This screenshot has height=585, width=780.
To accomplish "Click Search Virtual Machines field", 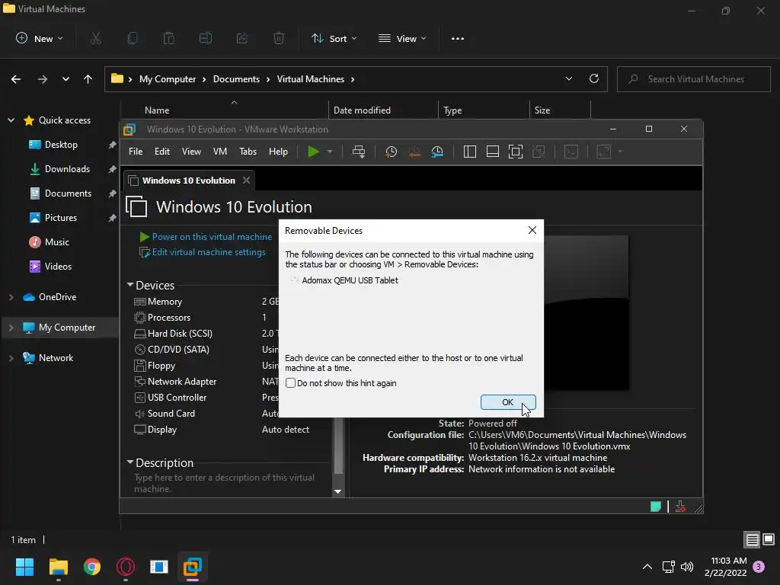I will (x=694, y=79).
